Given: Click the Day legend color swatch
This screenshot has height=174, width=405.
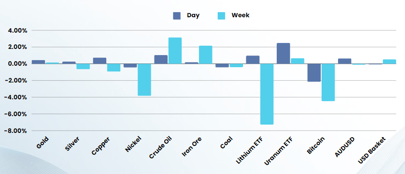Looking at the screenshot, I should pos(177,16).
